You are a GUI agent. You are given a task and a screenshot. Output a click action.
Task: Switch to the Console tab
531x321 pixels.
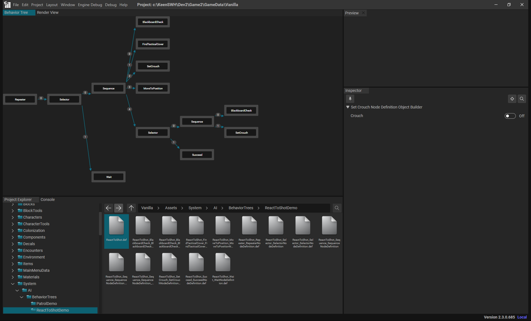[48, 200]
